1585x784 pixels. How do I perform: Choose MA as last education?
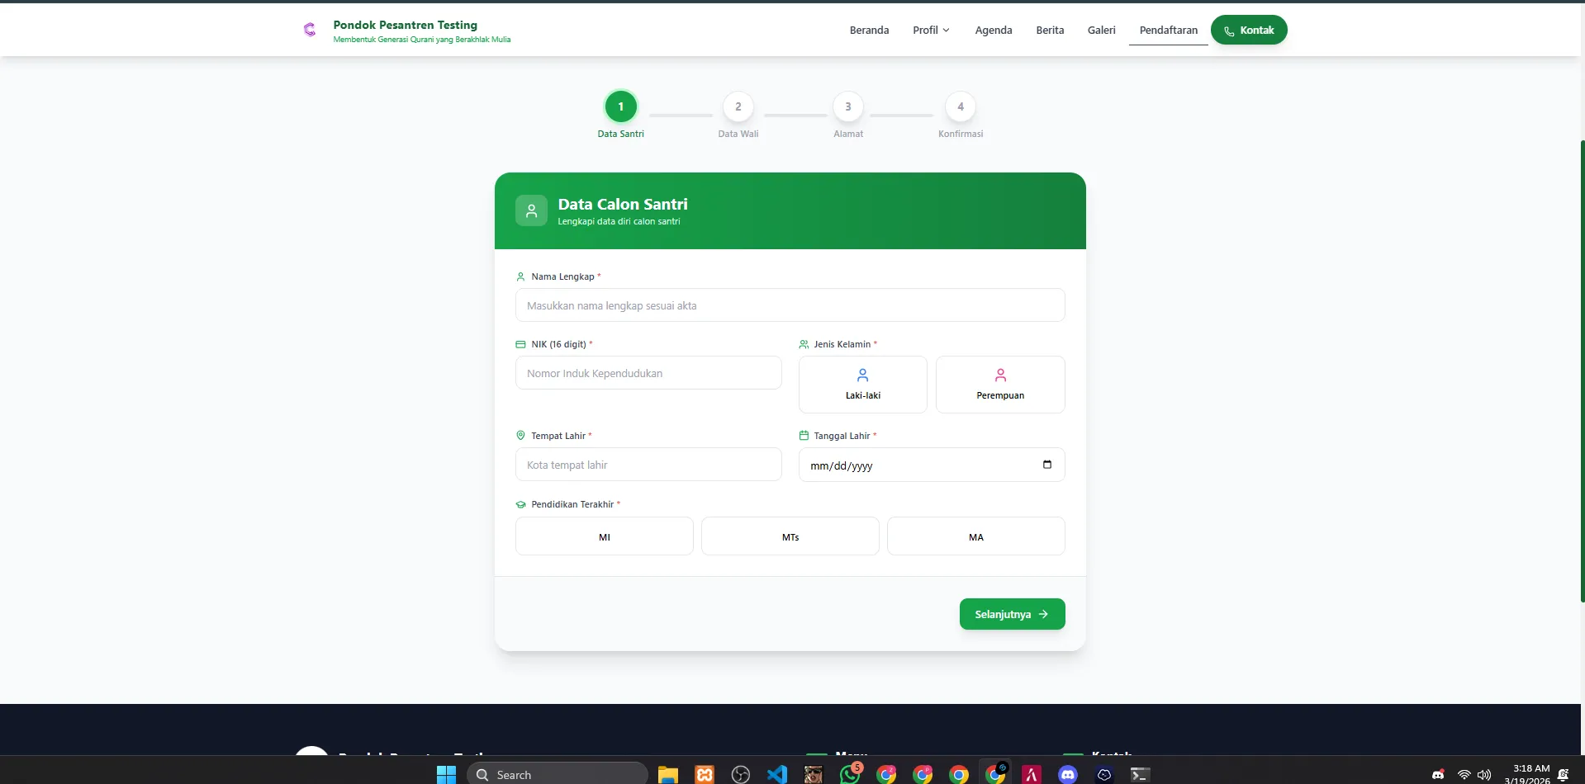(975, 536)
